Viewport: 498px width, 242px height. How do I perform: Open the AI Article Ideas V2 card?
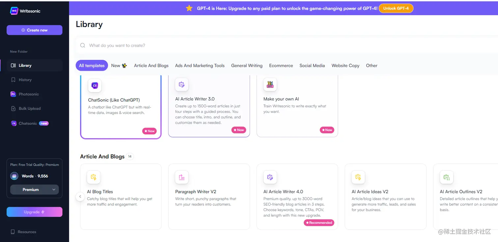tap(386, 197)
